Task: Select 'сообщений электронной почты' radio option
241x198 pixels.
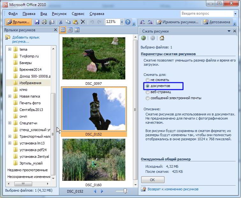Action: click(147, 98)
